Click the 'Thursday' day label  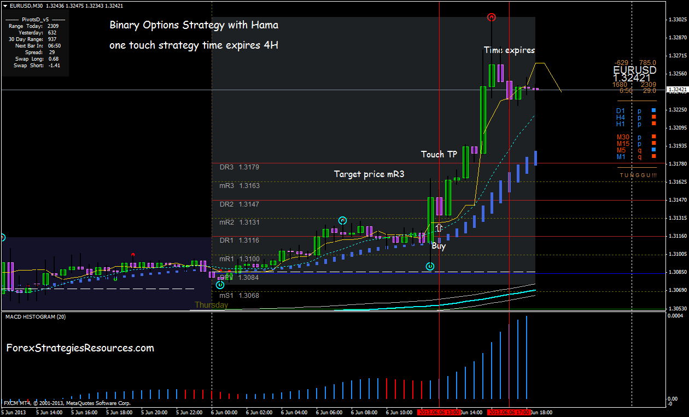(x=211, y=305)
